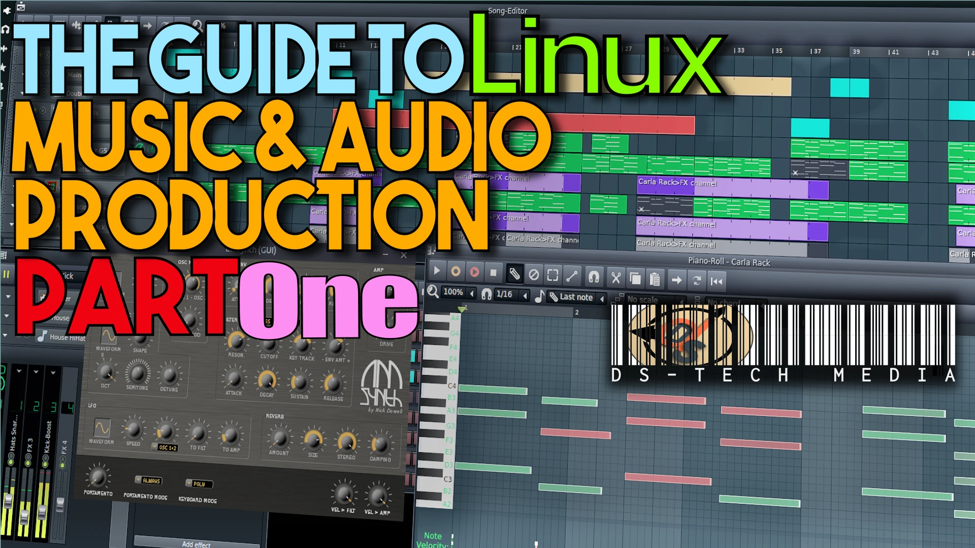Click the Copy icon in Piano-Roll

tap(635, 278)
